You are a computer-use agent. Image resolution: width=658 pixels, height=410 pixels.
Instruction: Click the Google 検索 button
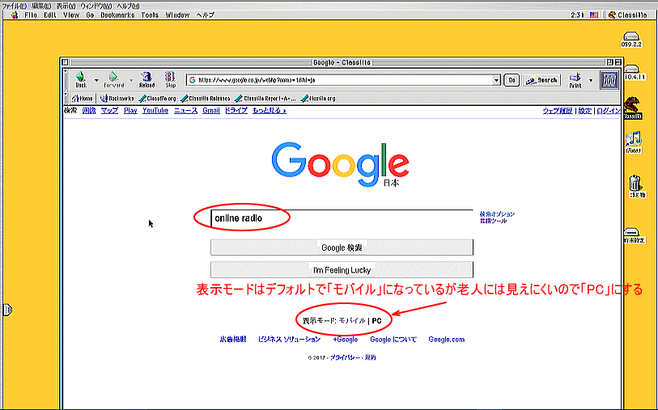pos(342,247)
